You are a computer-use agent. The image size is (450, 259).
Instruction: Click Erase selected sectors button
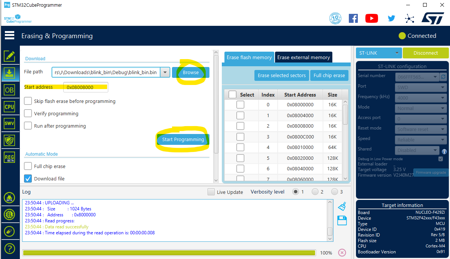[x=282, y=75]
